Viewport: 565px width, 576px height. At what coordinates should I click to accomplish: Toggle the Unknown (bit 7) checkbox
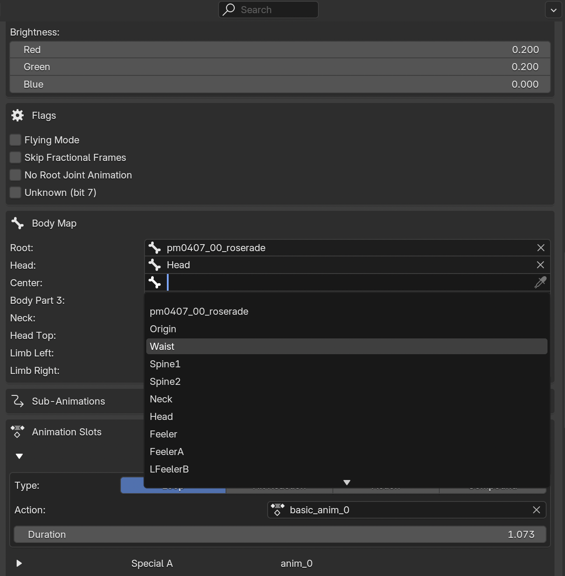pyautogui.click(x=15, y=192)
